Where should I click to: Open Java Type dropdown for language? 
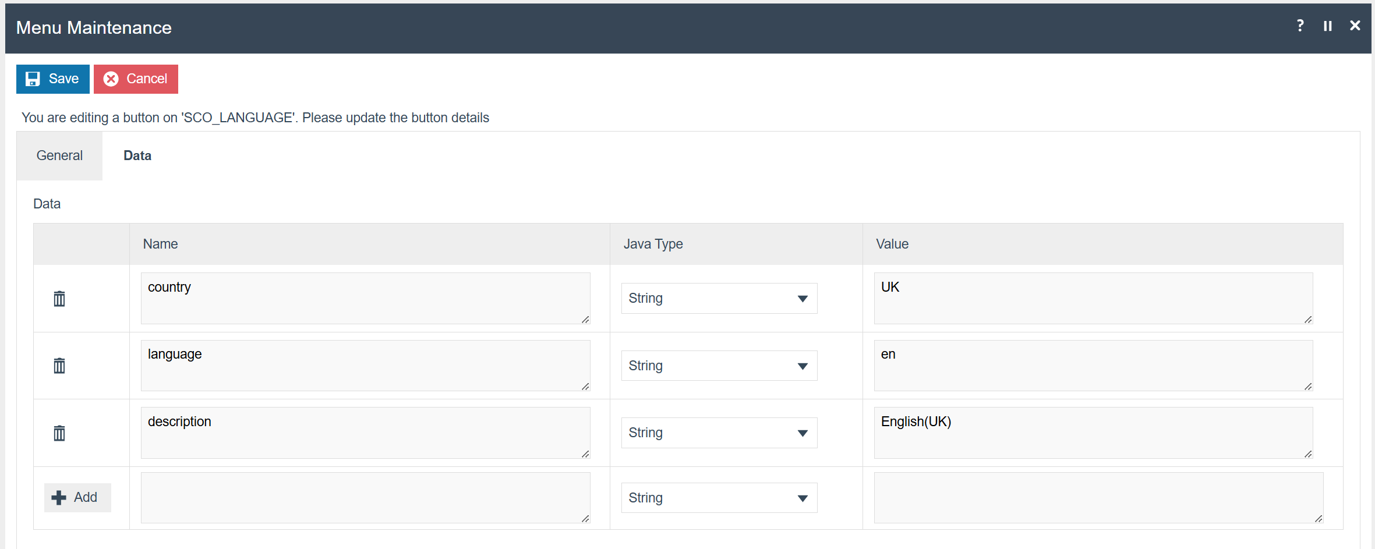point(719,366)
